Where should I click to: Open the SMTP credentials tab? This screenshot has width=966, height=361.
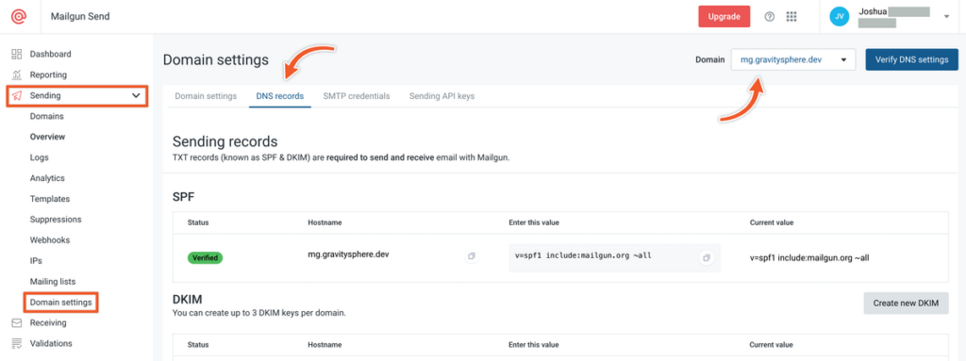click(356, 96)
